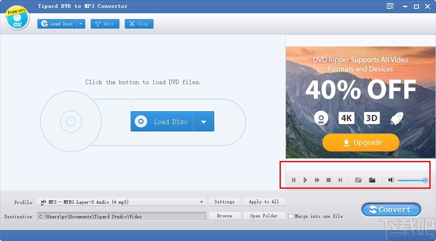Play the video preview
This screenshot has width=436, height=241.
tap(305, 180)
